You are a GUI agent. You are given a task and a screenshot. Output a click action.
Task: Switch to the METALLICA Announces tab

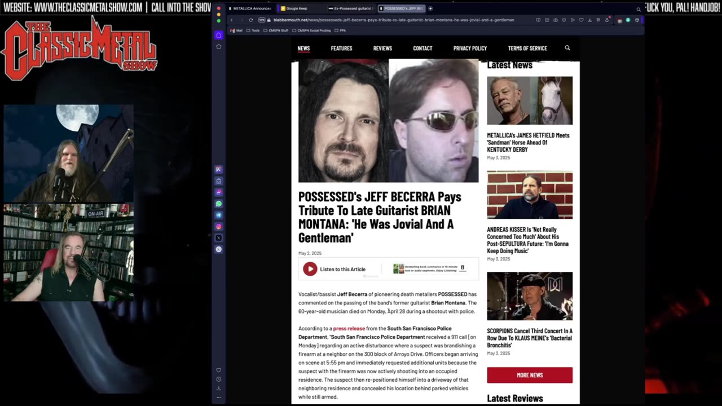click(250, 8)
